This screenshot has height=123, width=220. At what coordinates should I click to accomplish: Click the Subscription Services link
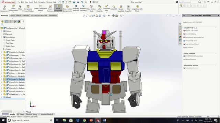pyautogui.click(x=192, y=68)
